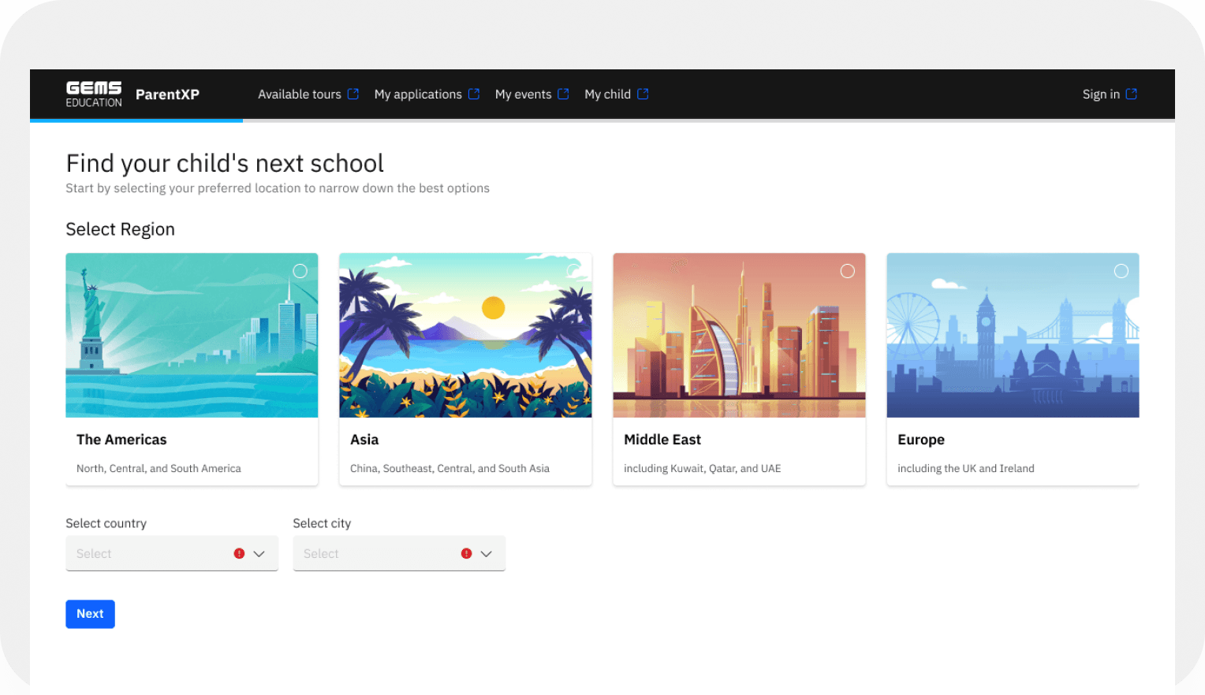Click the GEMS Education logo
The image size is (1205, 695).
[93, 94]
